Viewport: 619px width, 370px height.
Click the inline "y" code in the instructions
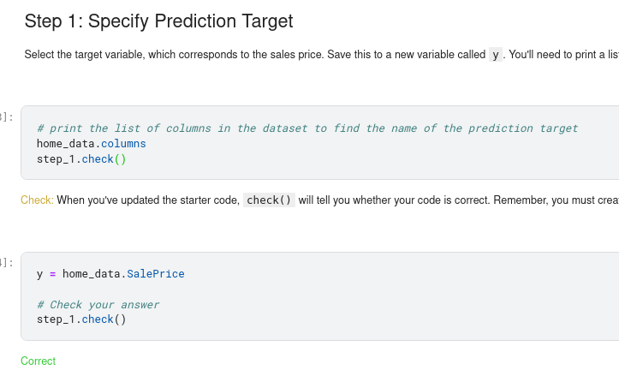pyautogui.click(x=496, y=55)
